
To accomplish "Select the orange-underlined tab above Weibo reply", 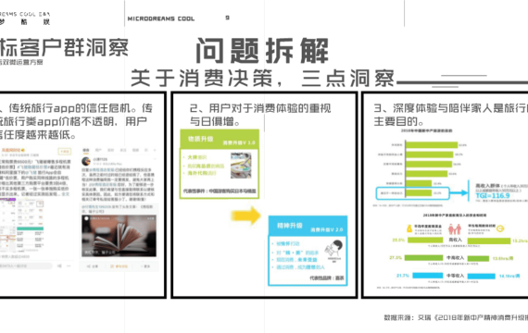I will (x=86, y=151).
